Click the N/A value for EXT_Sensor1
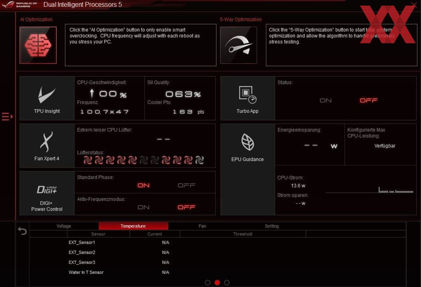Screen dimensions: 421x287 click(x=166, y=242)
